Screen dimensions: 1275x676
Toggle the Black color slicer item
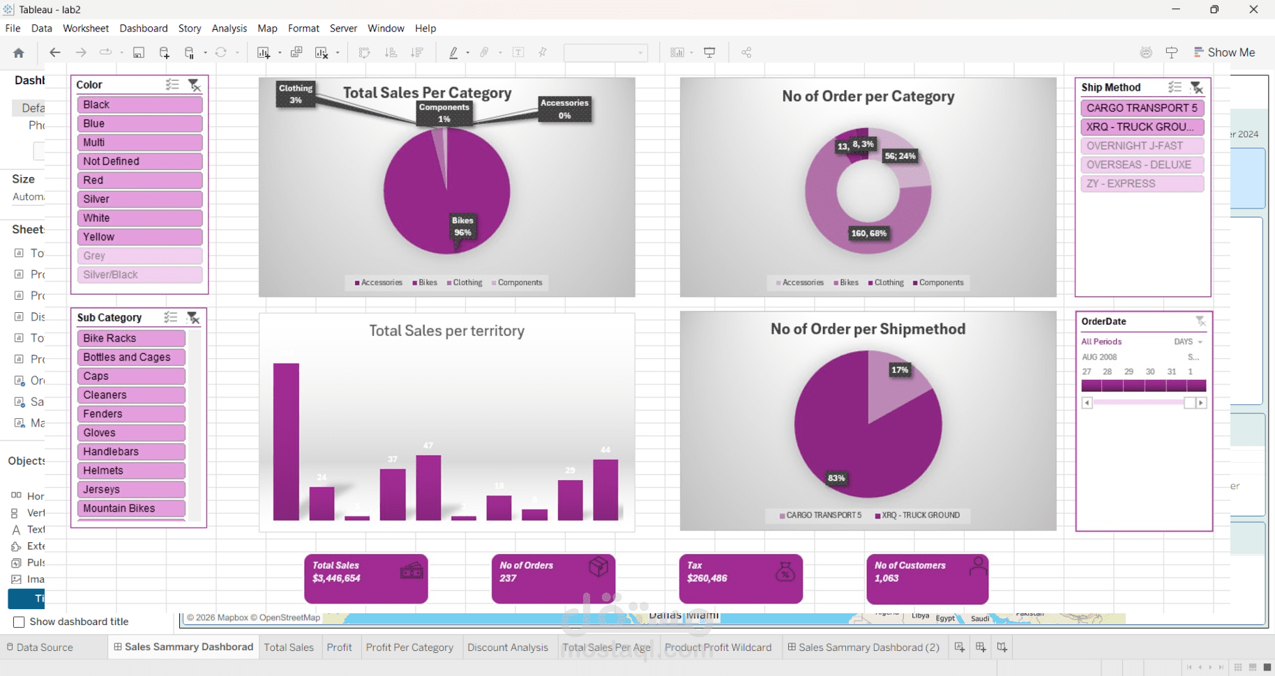click(139, 105)
